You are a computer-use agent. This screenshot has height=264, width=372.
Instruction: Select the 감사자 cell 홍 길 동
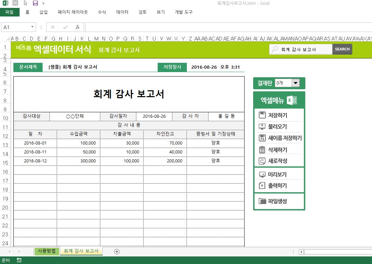pyautogui.click(x=226, y=116)
